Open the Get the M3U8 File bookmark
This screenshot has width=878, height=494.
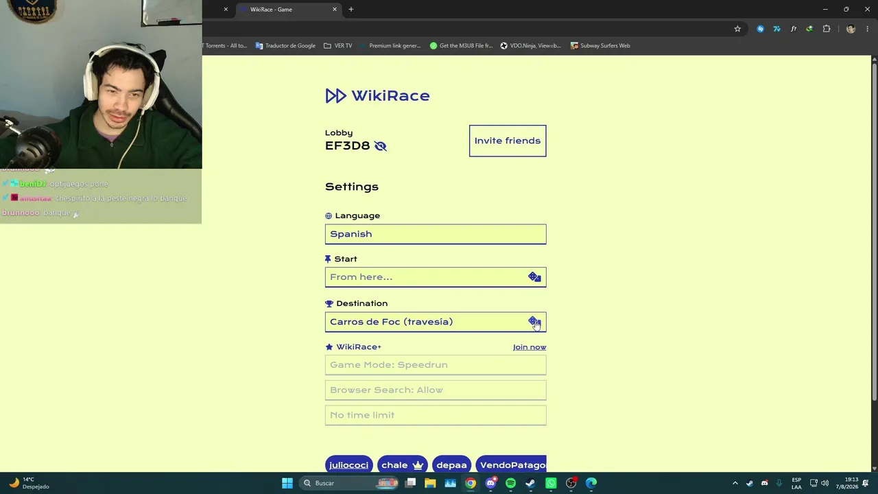point(461,46)
